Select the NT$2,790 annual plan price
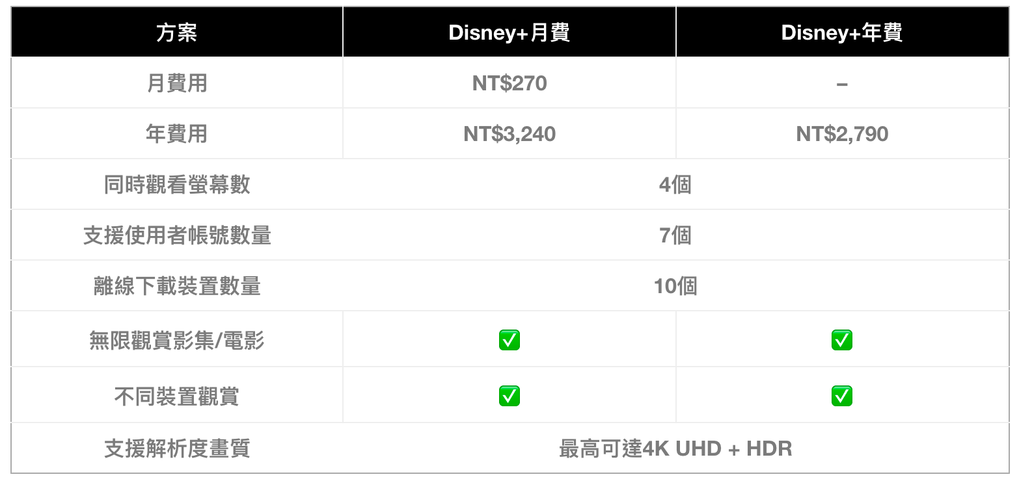1019x481 pixels. [x=842, y=134]
